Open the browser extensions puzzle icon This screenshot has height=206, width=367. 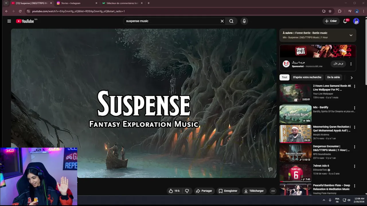(x=340, y=11)
